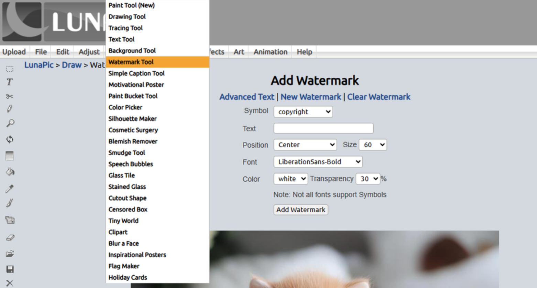Select Cutout Shape menu entry
Image resolution: width=537 pixels, height=288 pixels.
click(157, 198)
